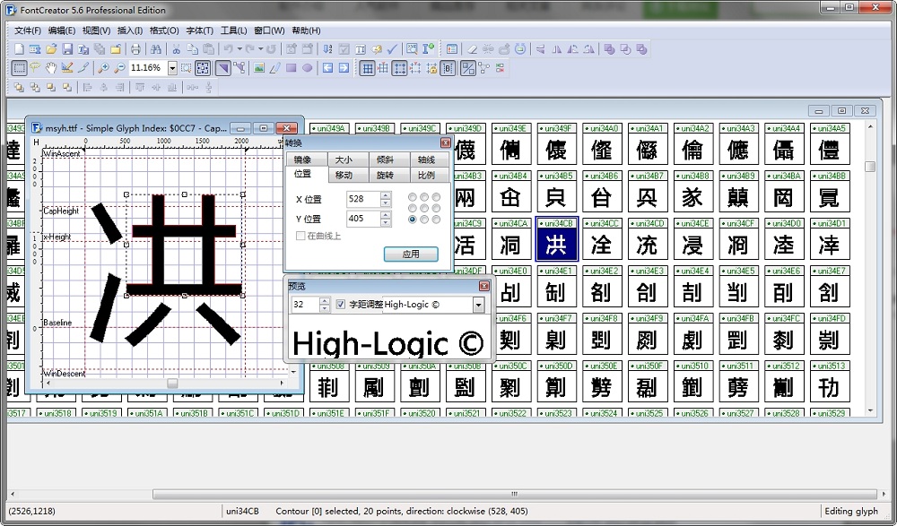
Task: Uncheck the 字距调整 kerning checkbox
Action: coord(340,305)
